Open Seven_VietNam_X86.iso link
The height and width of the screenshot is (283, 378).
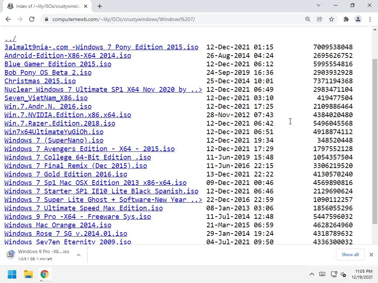[46, 98]
